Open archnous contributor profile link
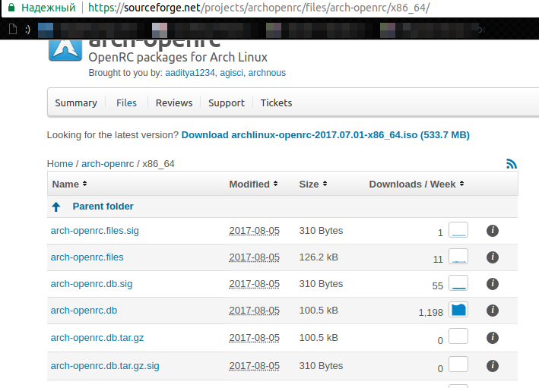This screenshot has width=539, height=388. (267, 73)
